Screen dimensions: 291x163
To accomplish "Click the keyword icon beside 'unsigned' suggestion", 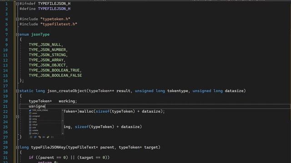I will pos(30,116).
